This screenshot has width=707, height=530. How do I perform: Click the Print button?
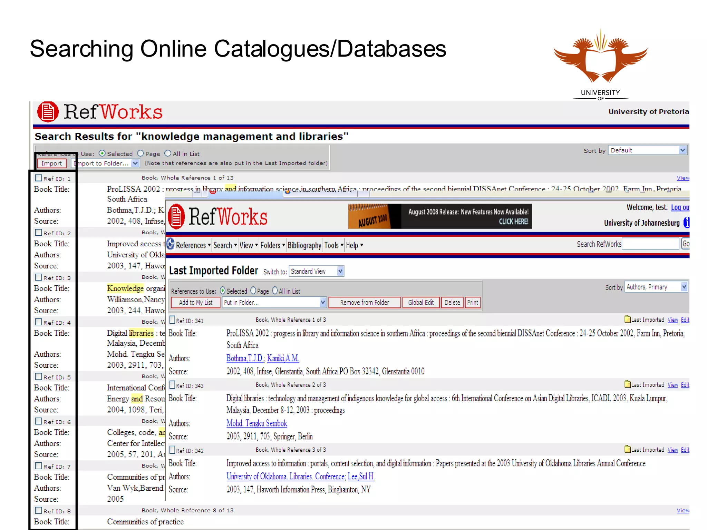point(473,303)
